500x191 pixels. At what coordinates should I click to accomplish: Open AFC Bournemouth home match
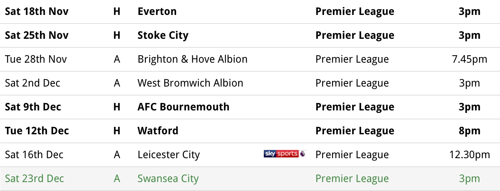[250, 107]
